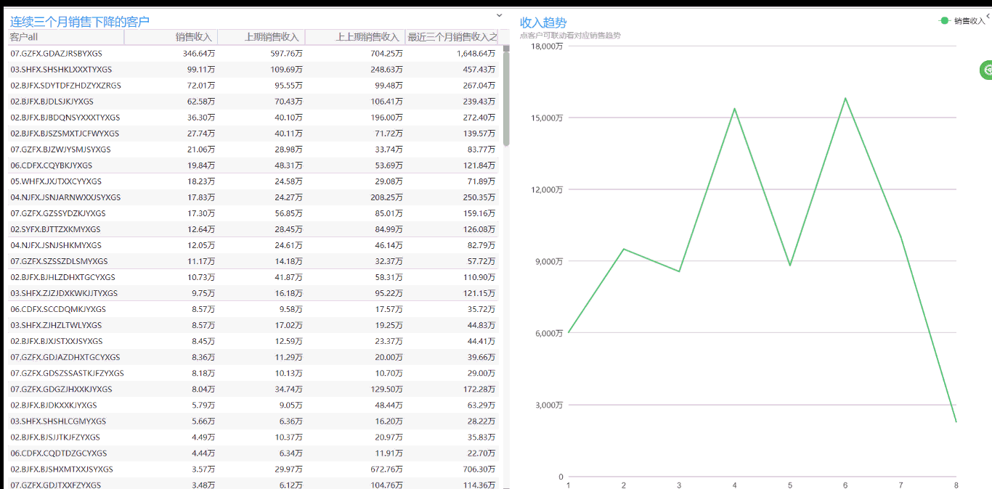992x489 pixels.
Task: Expand the down chevron above the table
Action: pyautogui.click(x=499, y=15)
